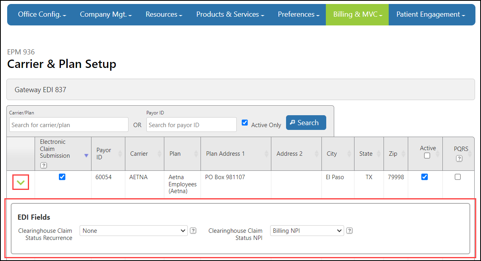This screenshot has width=481, height=261.
Task: Uncheck Electronic Claim Submission for AETNA
Action: [62, 177]
